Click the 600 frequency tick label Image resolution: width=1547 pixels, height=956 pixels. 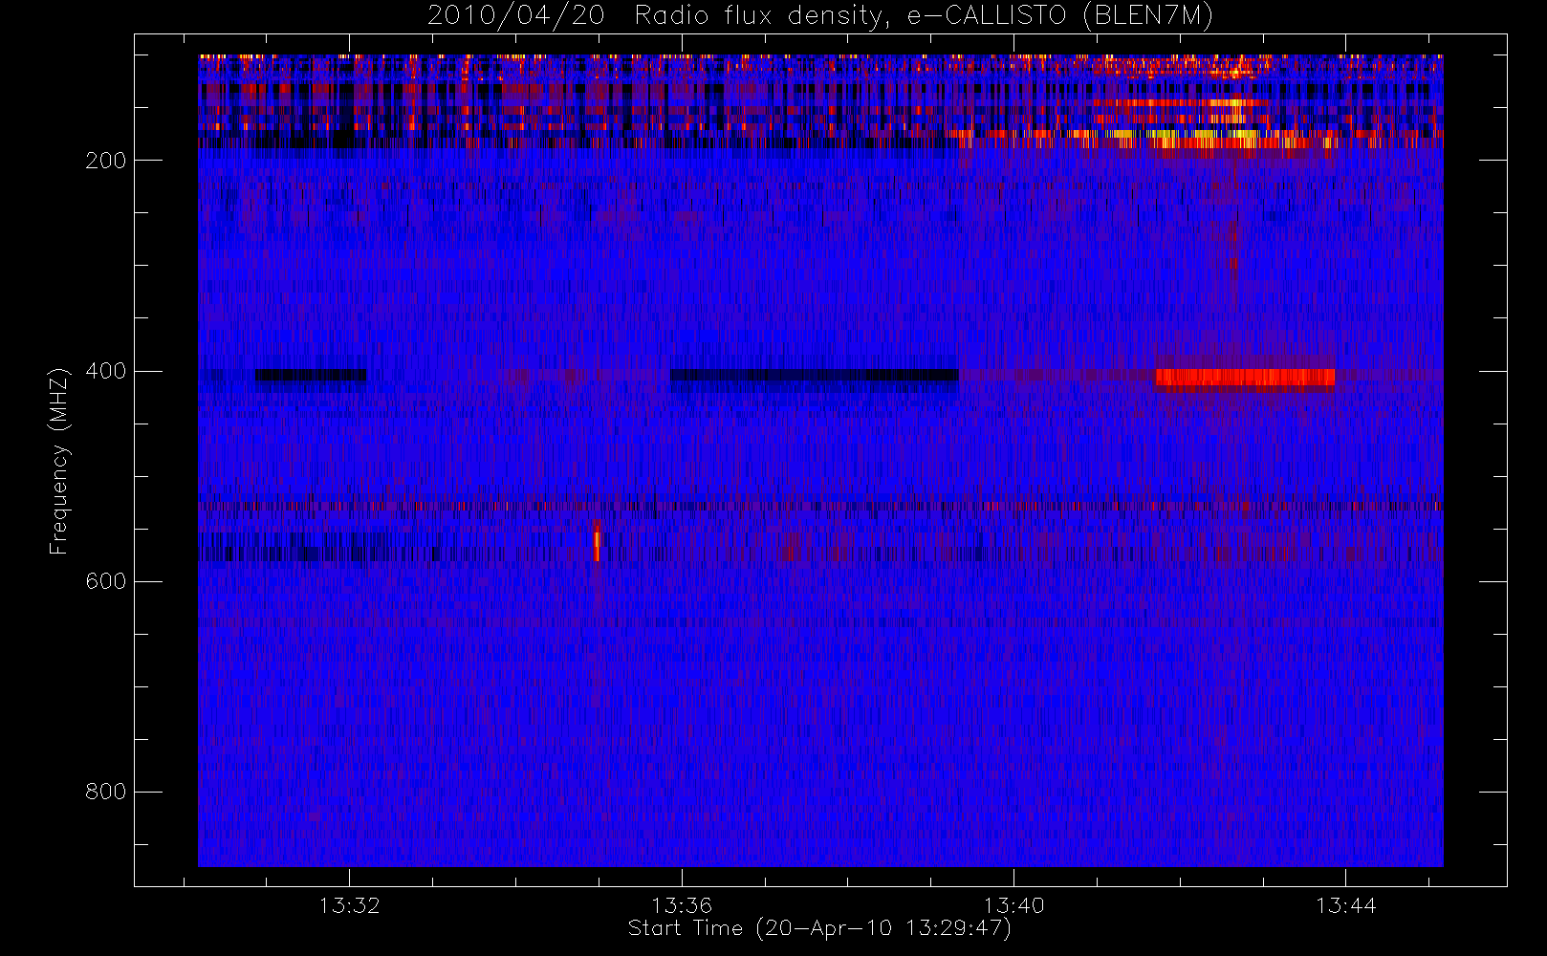(105, 581)
